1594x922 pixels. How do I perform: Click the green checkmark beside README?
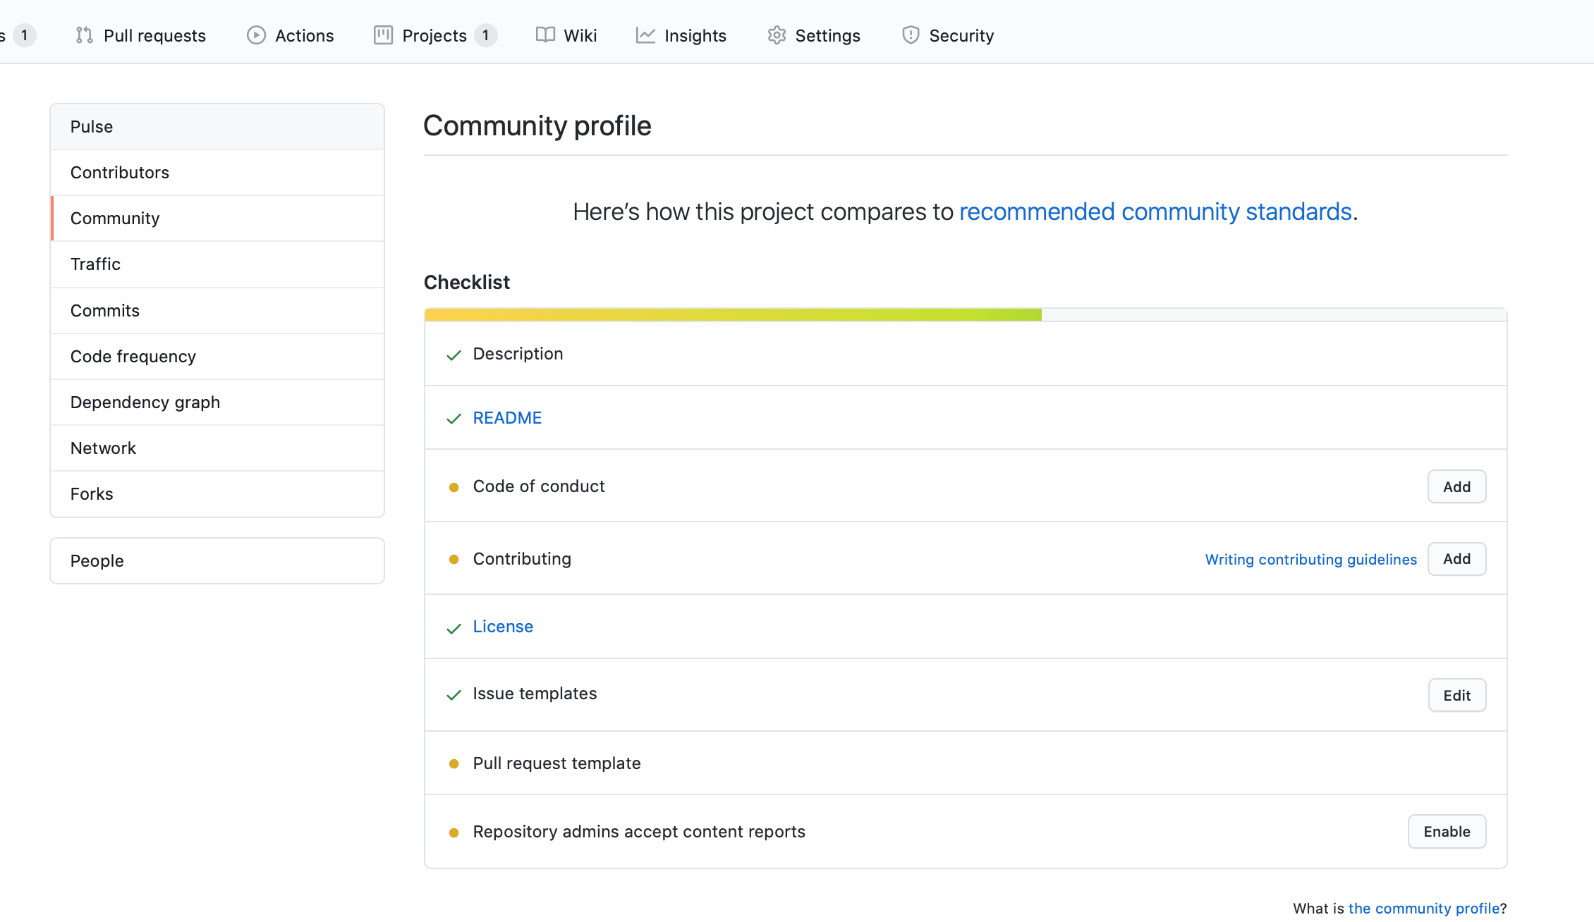(x=454, y=419)
